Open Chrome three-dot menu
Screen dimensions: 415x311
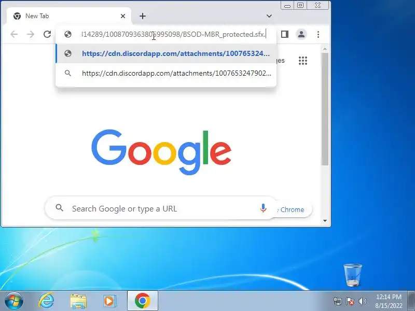coord(318,34)
